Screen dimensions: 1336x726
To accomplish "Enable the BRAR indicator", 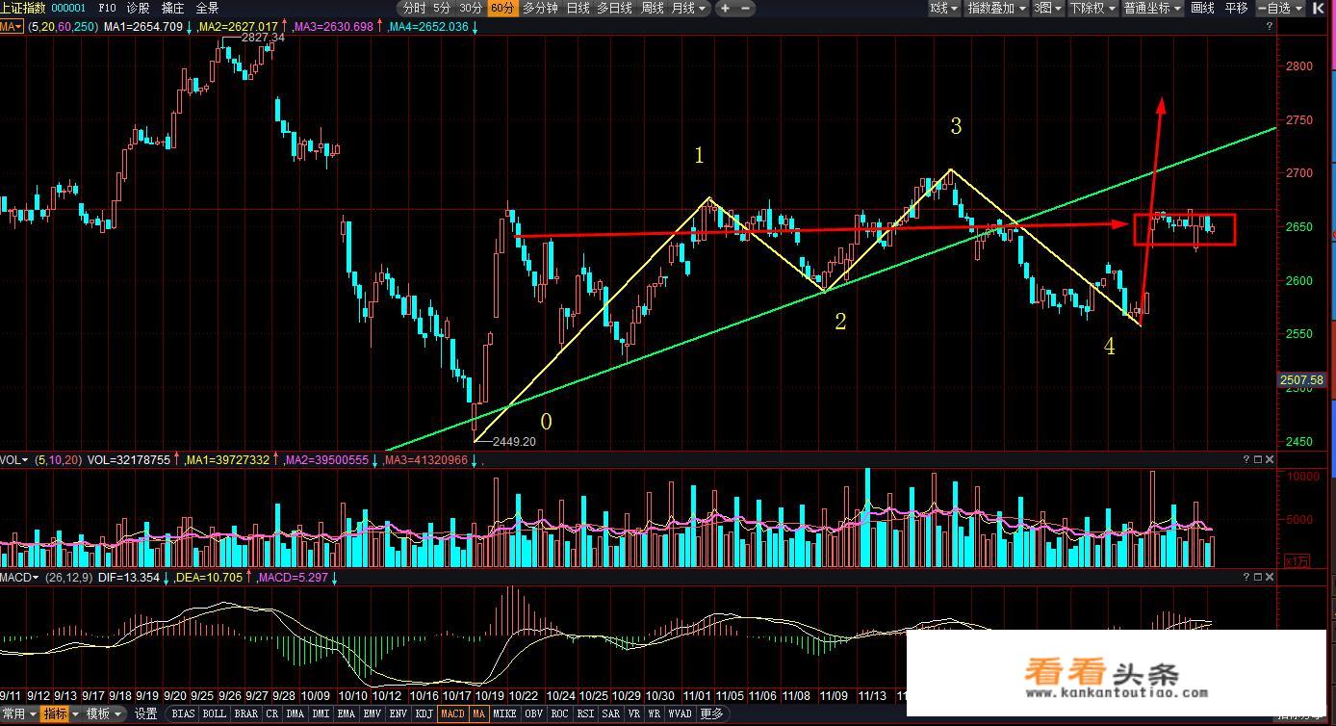I will (x=245, y=714).
